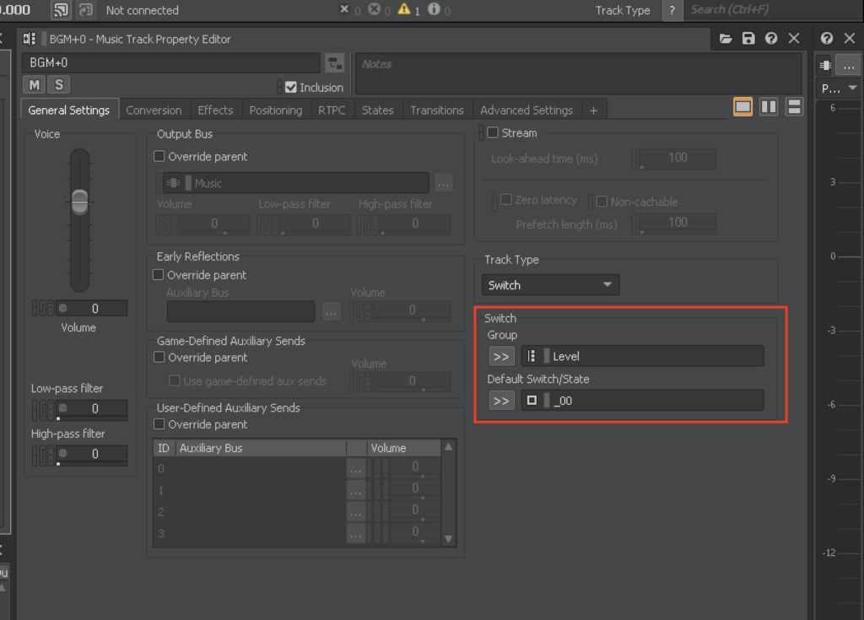Click the plus tab to add a tab
864x620 pixels.
pos(593,111)
